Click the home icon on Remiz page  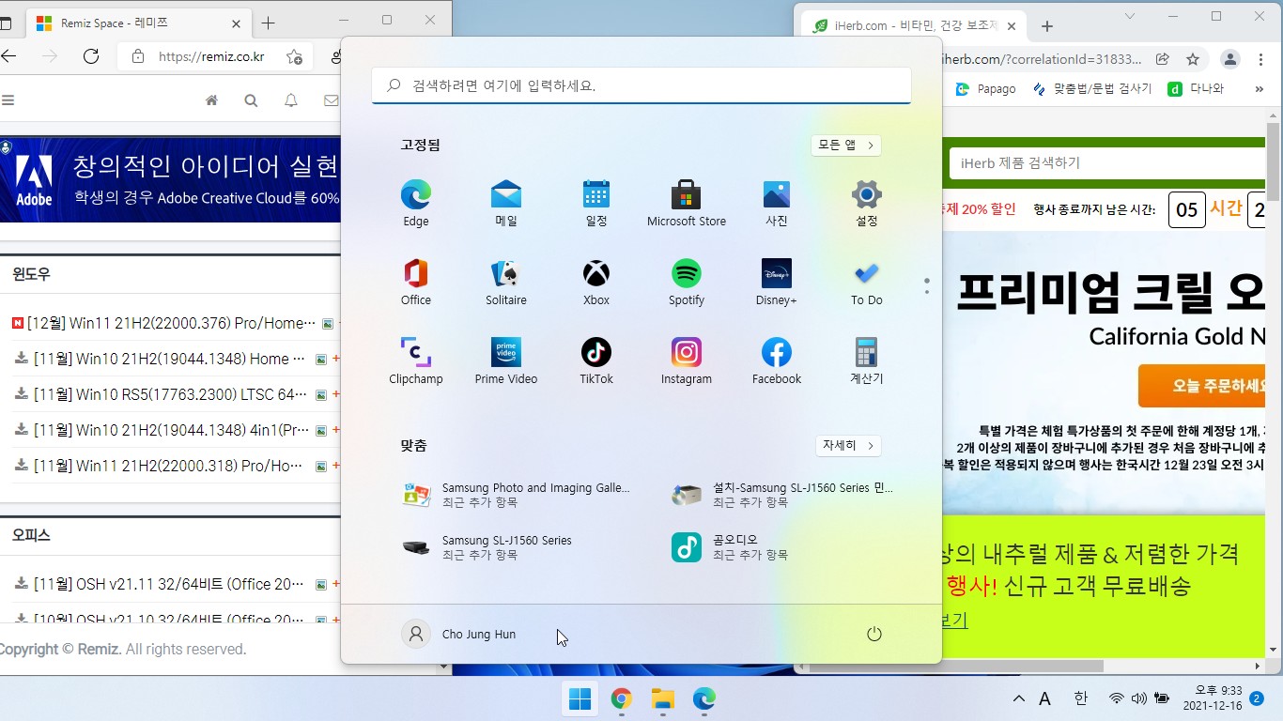tap(212, 100)
